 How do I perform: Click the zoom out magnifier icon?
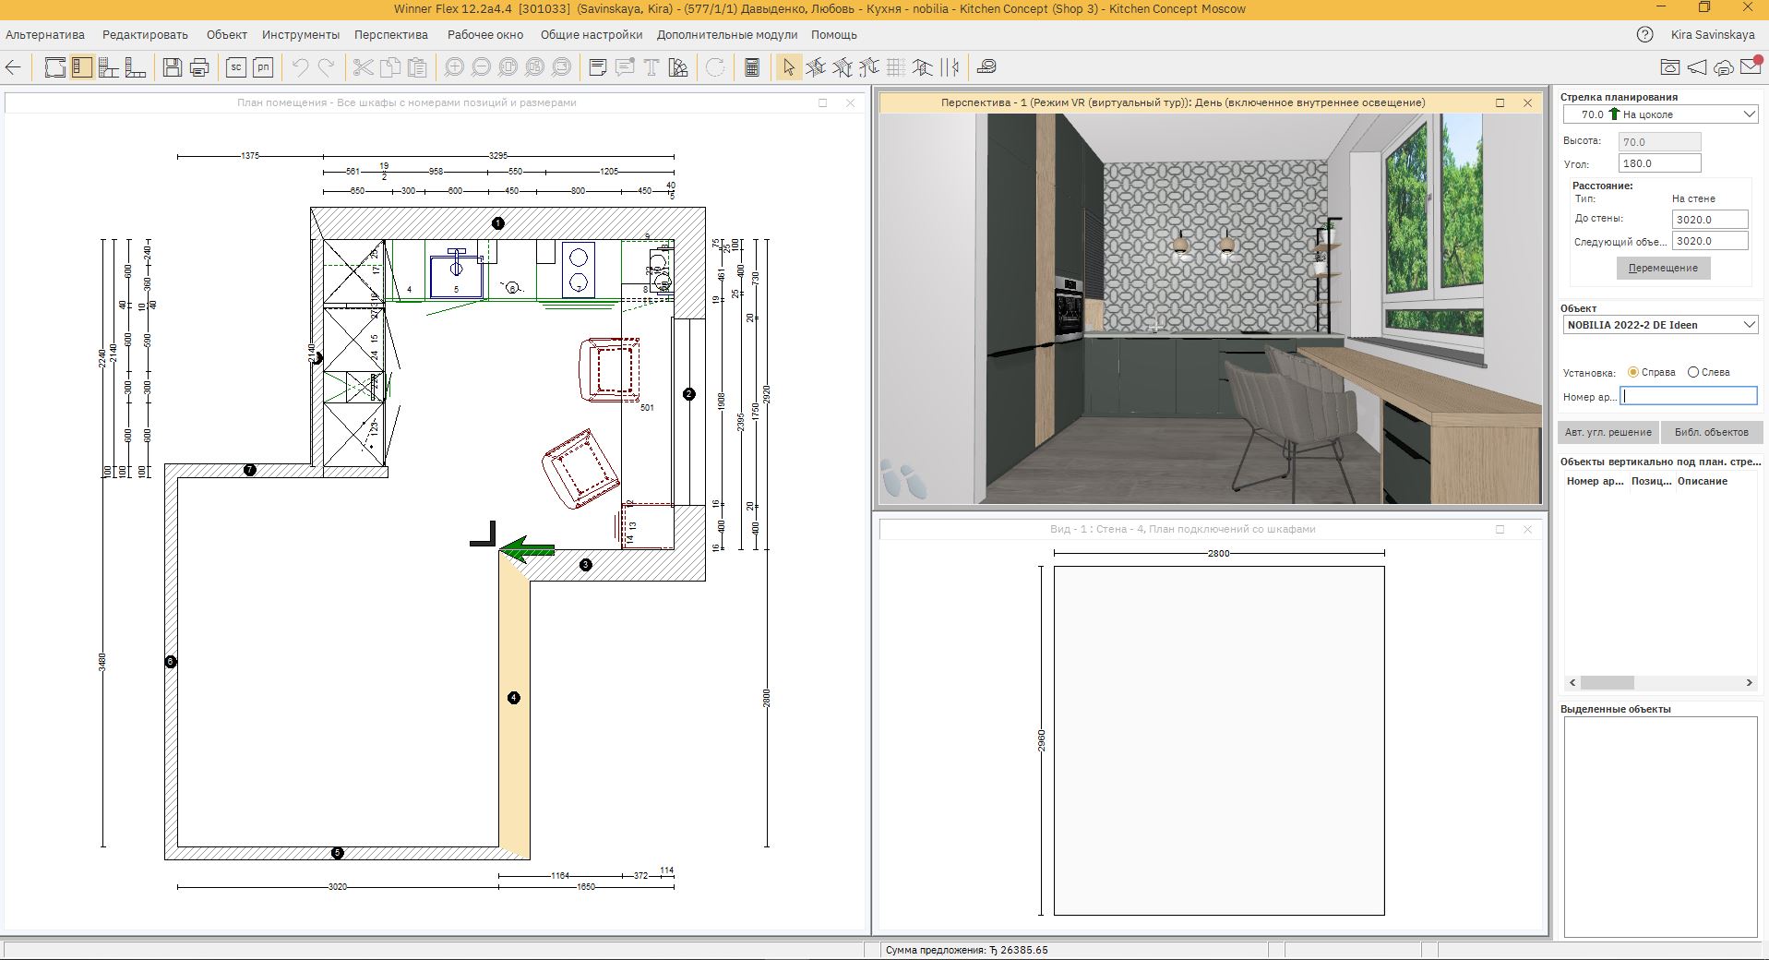pyautogui.click(x=481, y=67)
